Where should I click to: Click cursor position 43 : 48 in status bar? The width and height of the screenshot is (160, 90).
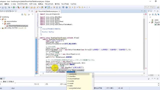120,88
